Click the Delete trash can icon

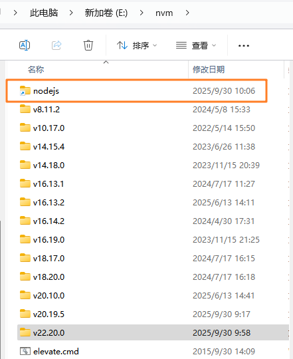point(88,45)
